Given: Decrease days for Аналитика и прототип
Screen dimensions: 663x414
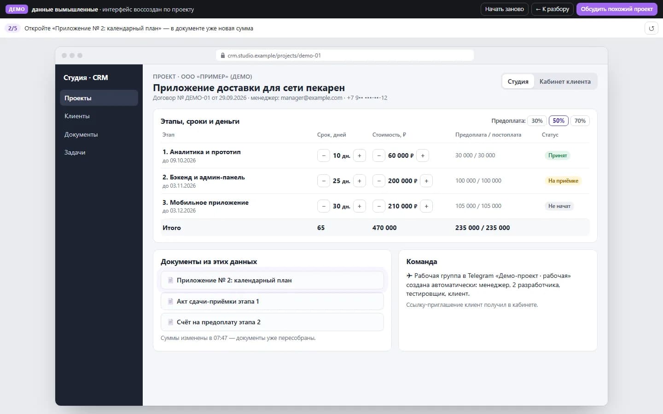Looking at the screenshot, I should [324, 155].
